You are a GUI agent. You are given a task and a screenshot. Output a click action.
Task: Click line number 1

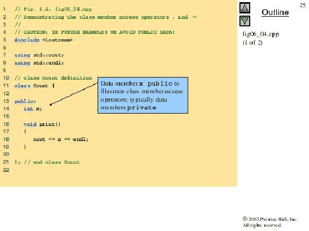4,9
